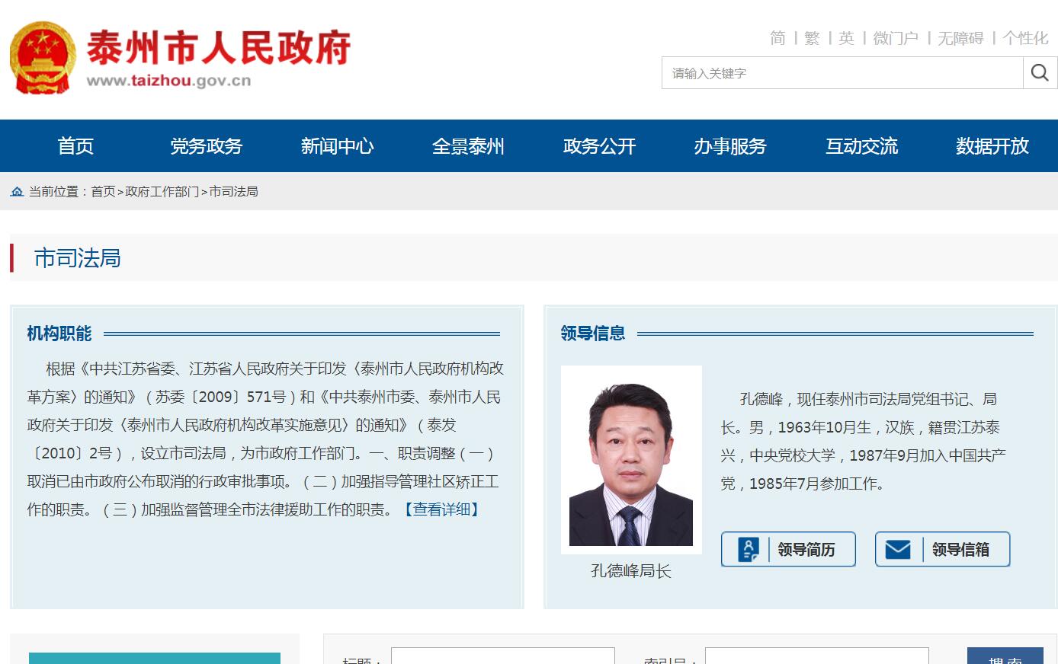Click the leader resume document icon
The image size is (1058, 664).
(x=749, y=549)
